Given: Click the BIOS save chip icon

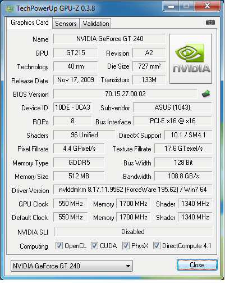Looking at the screenshot, I should tap(206, 94).
